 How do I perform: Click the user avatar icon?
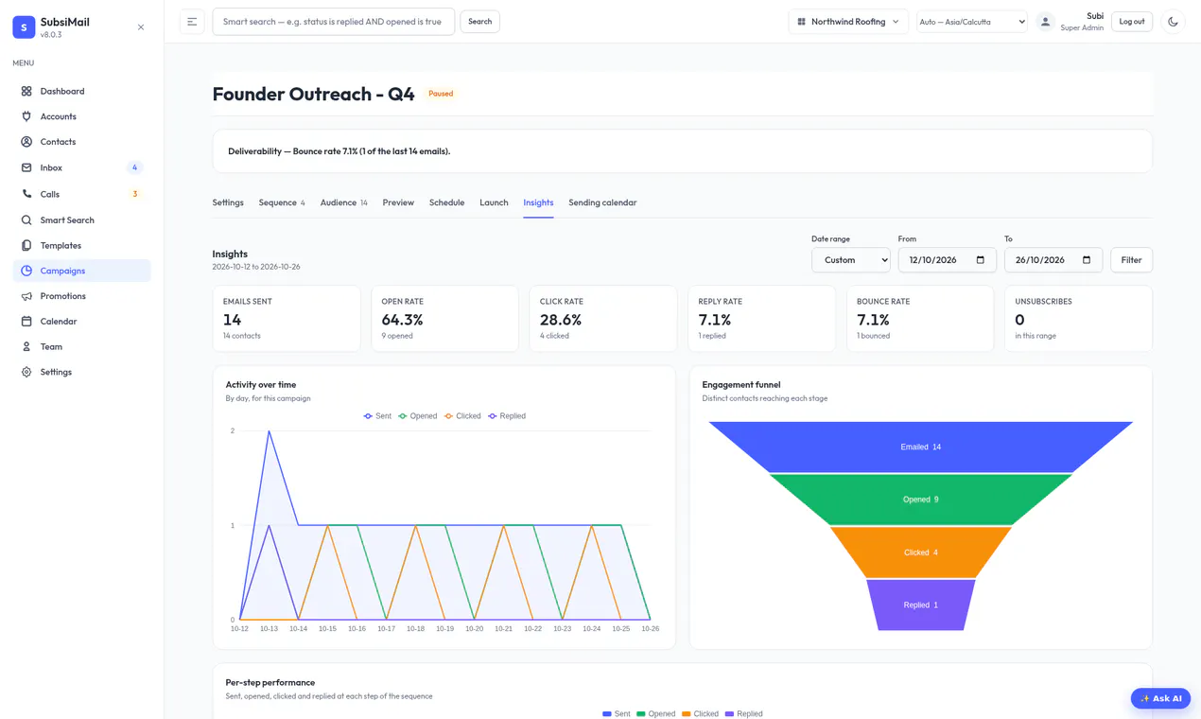click(x=1045, y=22)
